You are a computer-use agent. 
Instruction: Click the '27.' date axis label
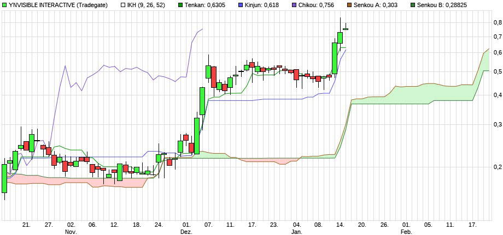(49, 225)
